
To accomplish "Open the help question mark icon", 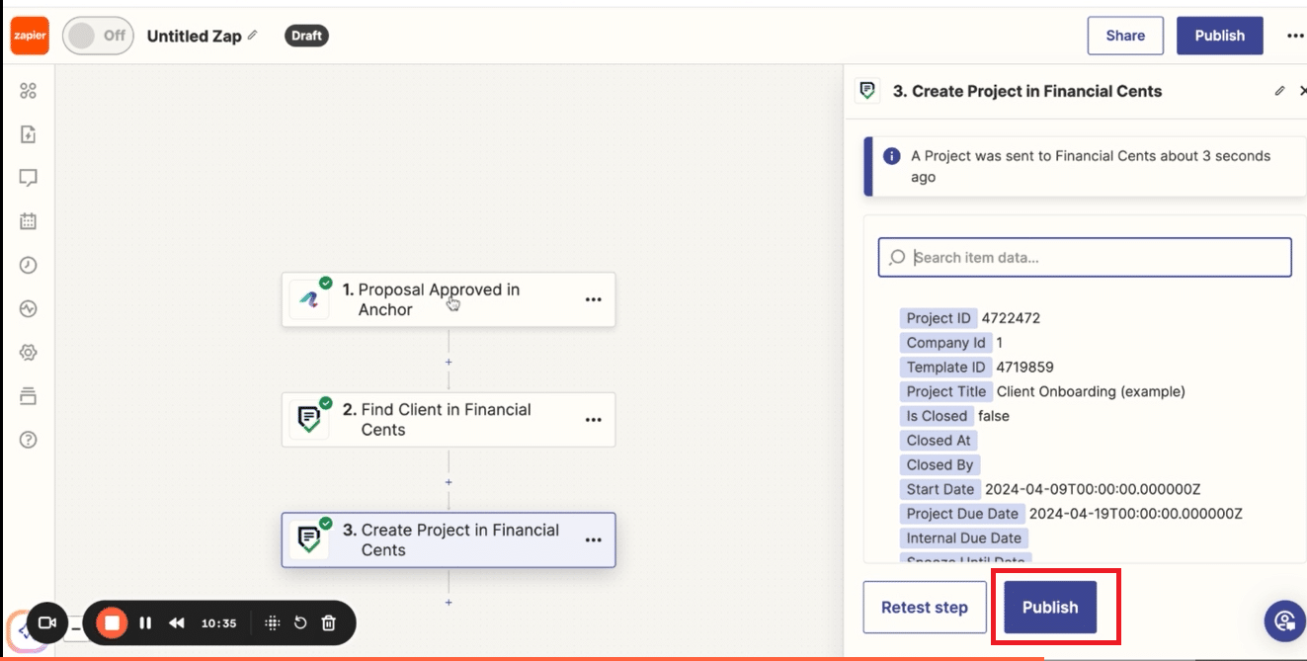I will [28, 440].
